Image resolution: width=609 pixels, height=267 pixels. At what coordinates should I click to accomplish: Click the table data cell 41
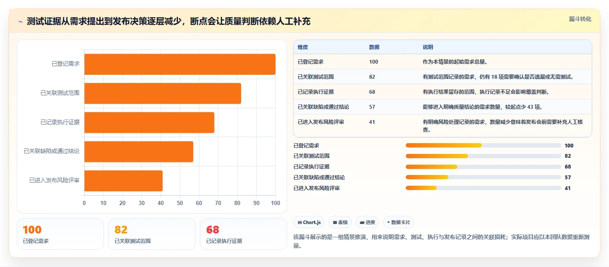pos(372,122)
